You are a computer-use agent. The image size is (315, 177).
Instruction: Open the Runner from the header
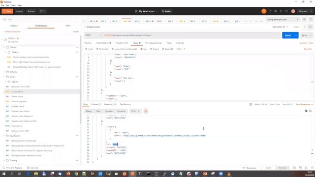(31, 11)
